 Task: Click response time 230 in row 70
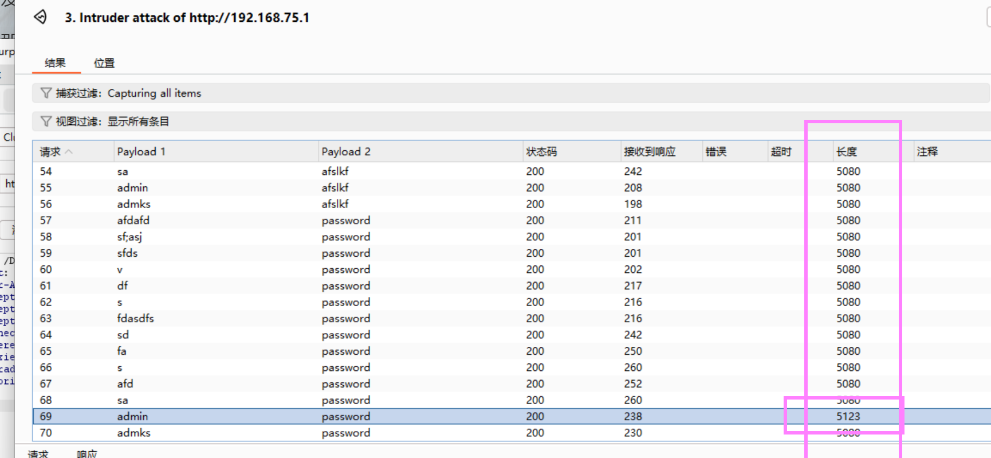(x=633, y=433)
